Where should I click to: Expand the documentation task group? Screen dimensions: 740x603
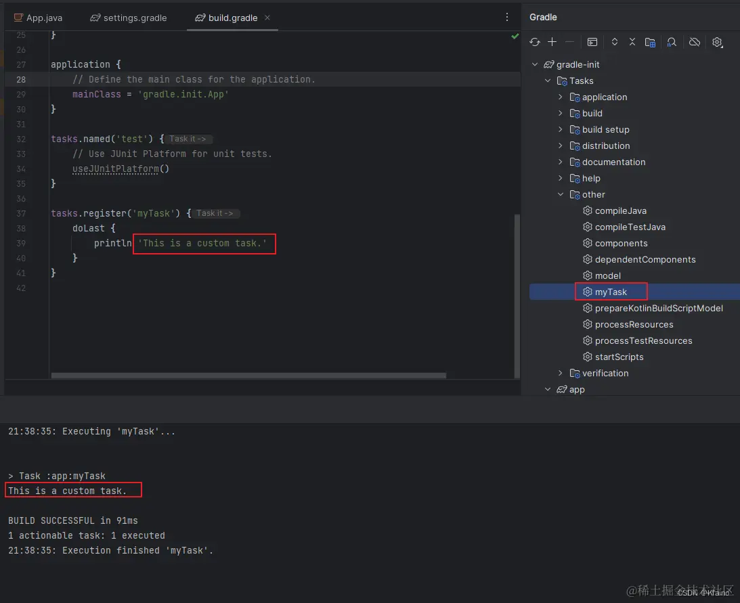pyautogui.click(x=560, y=162)
